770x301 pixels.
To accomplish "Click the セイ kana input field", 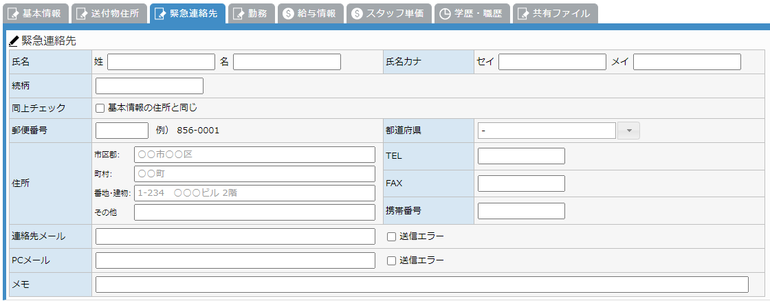I will click(553, 62).
